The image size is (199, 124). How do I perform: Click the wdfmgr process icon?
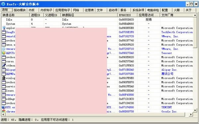4,99
